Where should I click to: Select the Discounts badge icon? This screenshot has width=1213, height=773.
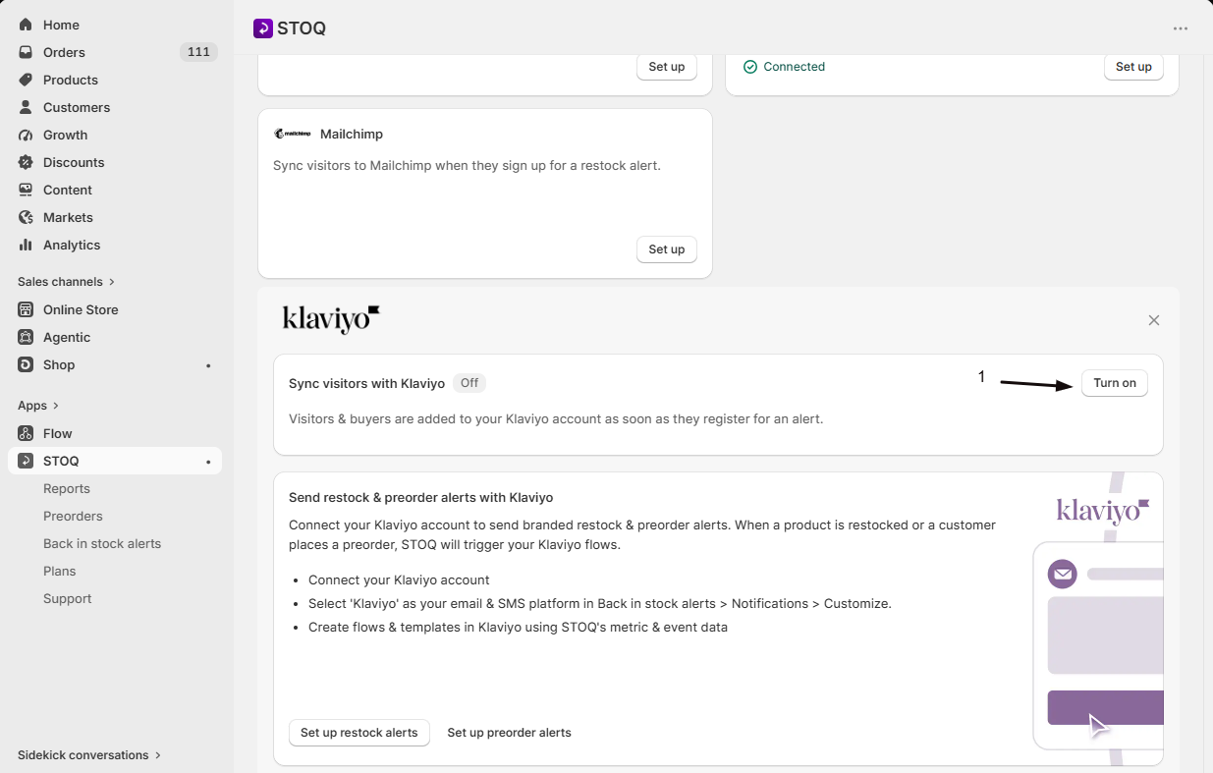point(26,162)
